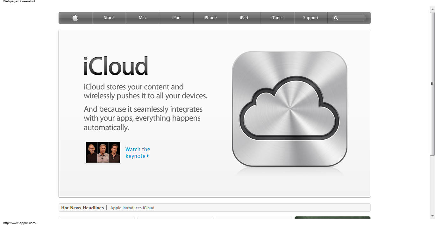
Task: Open the iPod navigation tab
Action: [x=176, y=18]
